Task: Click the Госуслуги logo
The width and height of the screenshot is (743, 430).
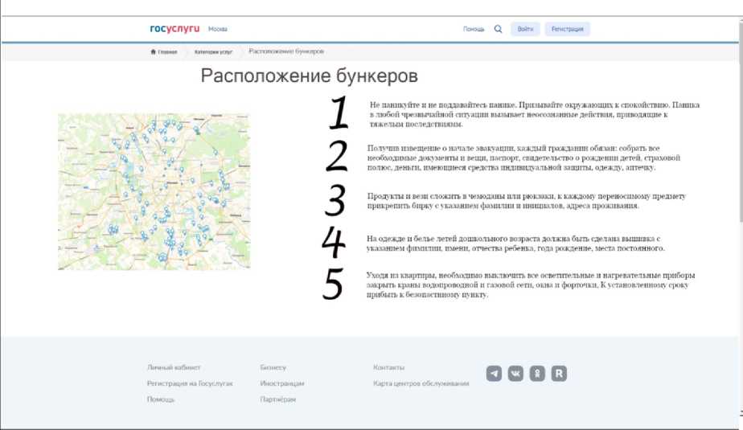Action: (x=174, y=29)
